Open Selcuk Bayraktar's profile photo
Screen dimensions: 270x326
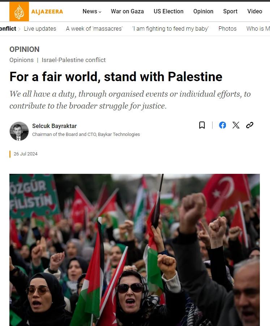point(19,131)
